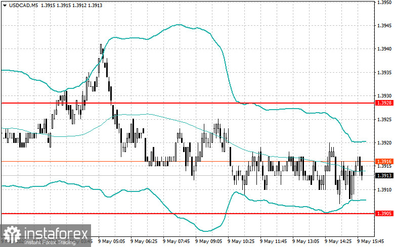This screenshot has width=395, height=247.
Task: Click the chart dropdown triangle beside USDCAD
Action: 5,5
